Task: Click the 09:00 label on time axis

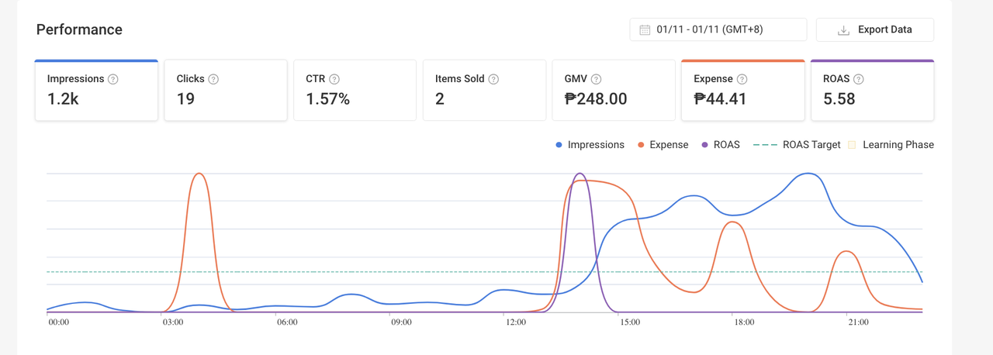Action: tap(401, 322)
